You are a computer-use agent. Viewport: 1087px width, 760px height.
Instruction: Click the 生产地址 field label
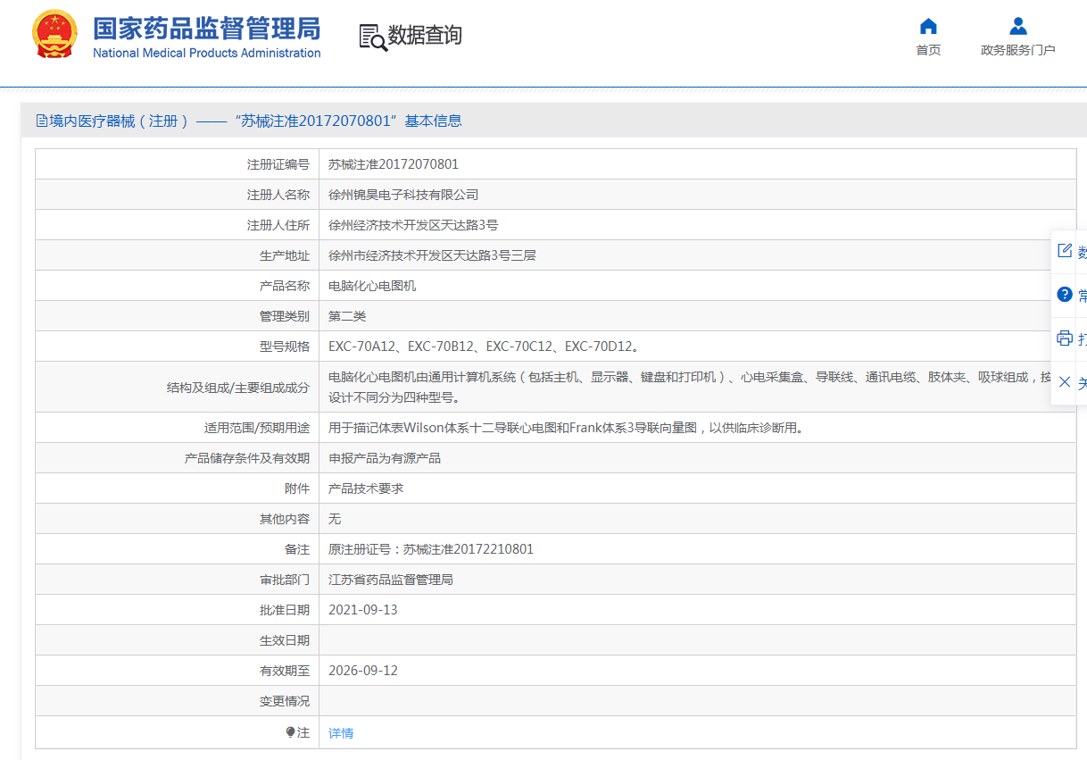[285, 255]
